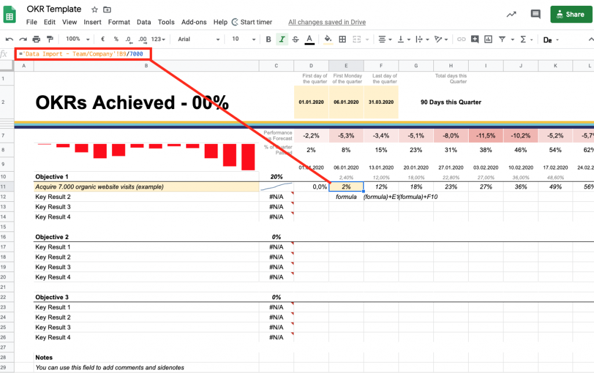Toggle italic formatting
The height and width of the screenshot is (373, 594).
pyautogui.click(x=282, y=39)
